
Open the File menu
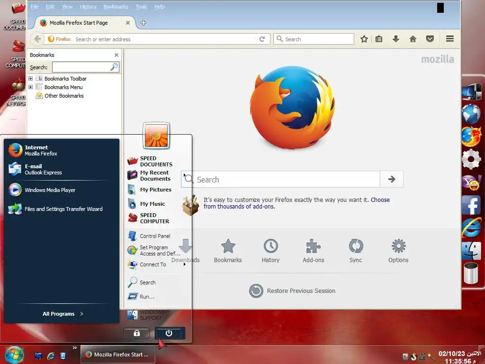pos(35,7)
